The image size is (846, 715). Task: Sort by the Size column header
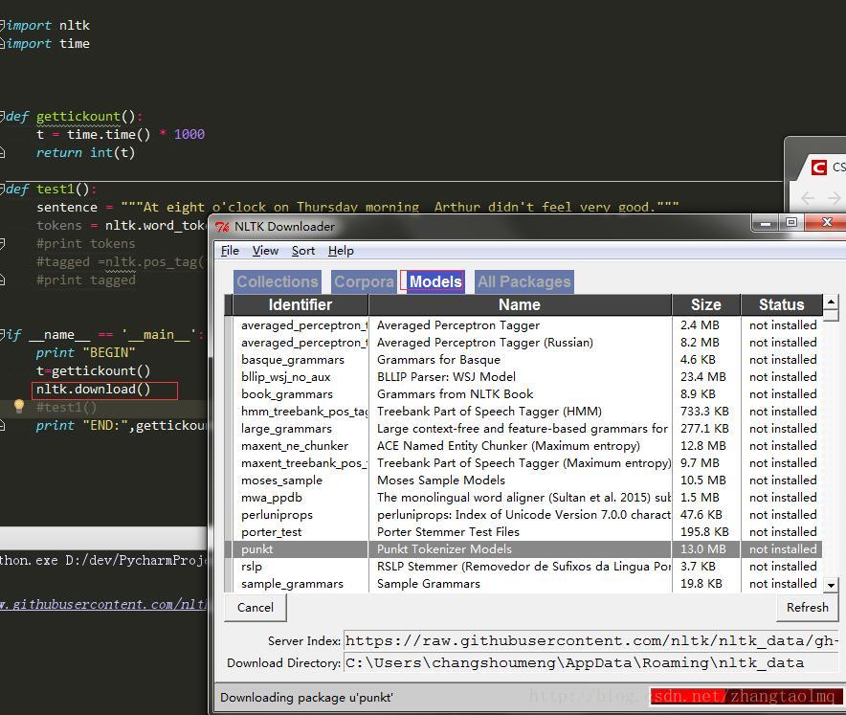705,305
